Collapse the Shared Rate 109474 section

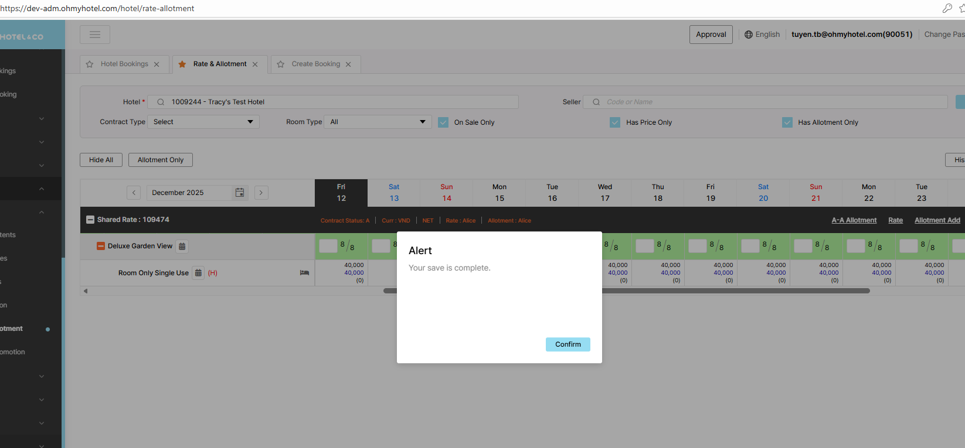click(90, 220)
